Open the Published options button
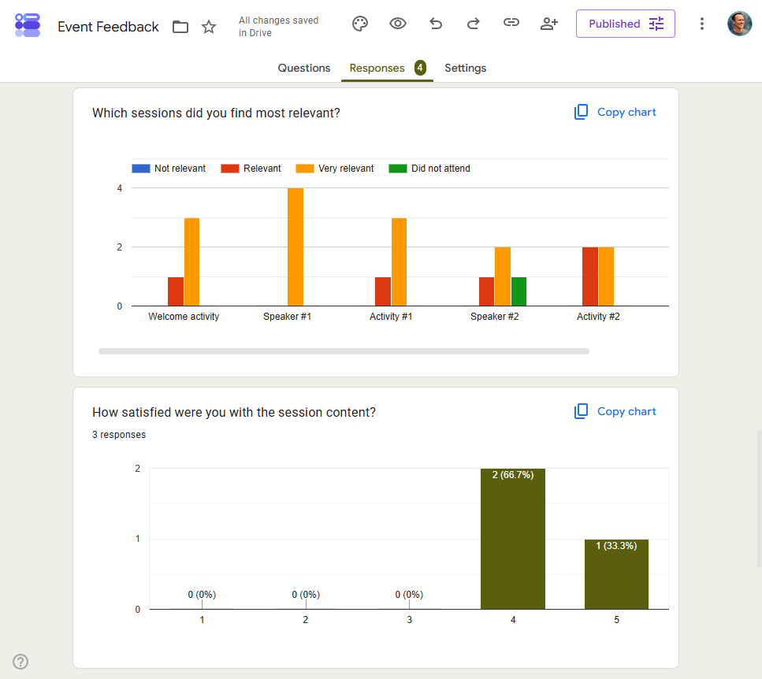This screenshot has width=762, height=679. pyautogui.click(x=626, y=24)
